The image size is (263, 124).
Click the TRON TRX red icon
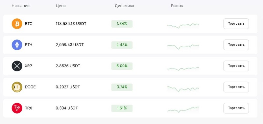[17, 108]
